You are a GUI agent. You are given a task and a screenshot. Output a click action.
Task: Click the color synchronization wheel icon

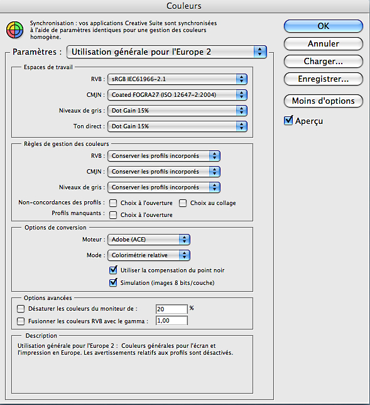14,30
